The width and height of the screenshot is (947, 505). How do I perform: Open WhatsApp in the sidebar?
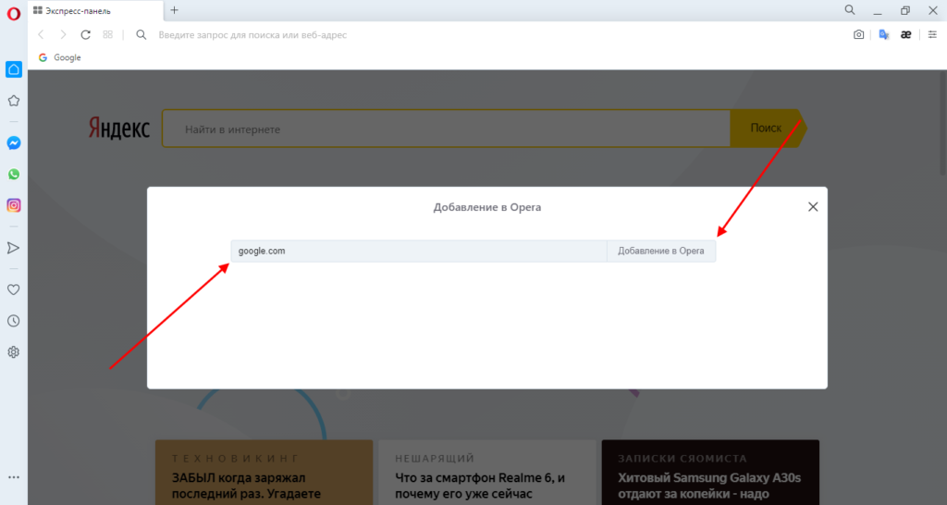tap(14, 174)
